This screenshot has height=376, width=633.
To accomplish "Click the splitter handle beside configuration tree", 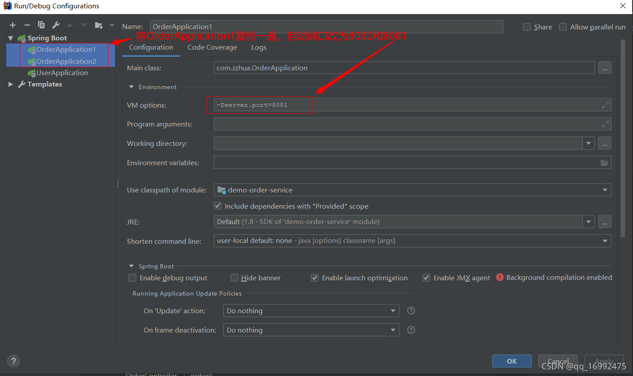I will click(118, 184).
